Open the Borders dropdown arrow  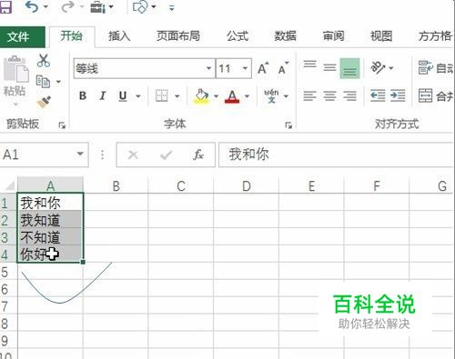click(x=177, y=96)
